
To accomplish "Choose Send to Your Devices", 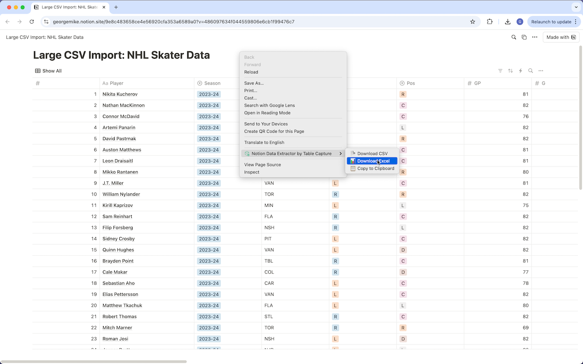I will point(266,124).
